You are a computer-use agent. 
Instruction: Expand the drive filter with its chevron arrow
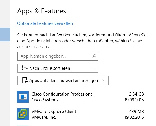pyautogui.click(x=104, y=81)
